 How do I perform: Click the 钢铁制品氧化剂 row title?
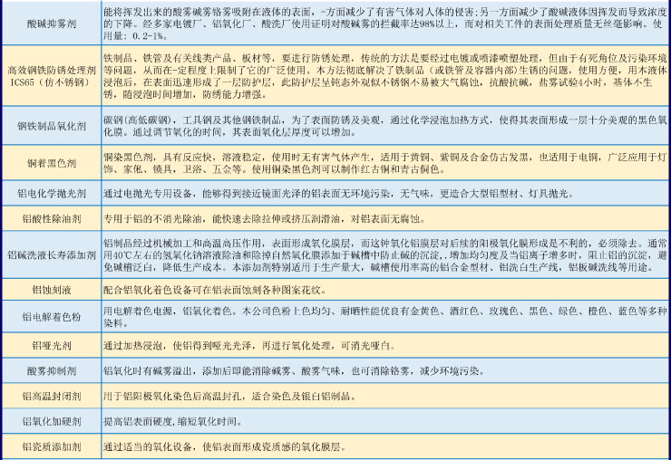pos(50,125)
